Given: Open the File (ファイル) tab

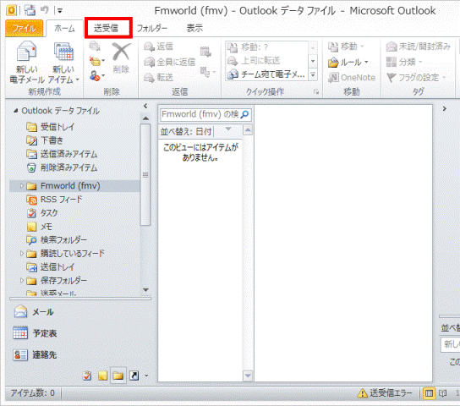Looking at the screenshot, I should coord(25,28).
